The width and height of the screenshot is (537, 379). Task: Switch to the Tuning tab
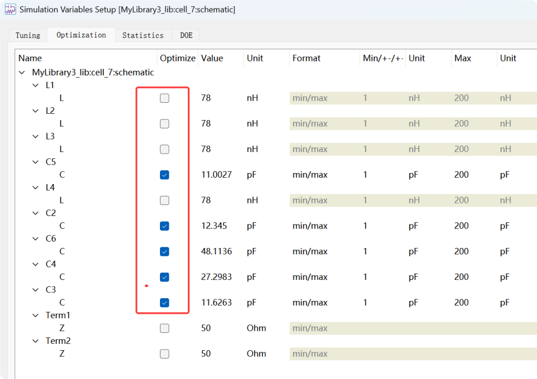coord(28,35)
